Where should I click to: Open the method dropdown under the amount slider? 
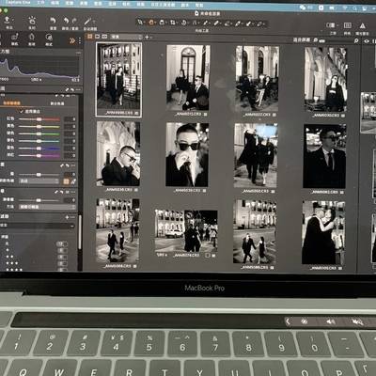[x=47, y=207]
